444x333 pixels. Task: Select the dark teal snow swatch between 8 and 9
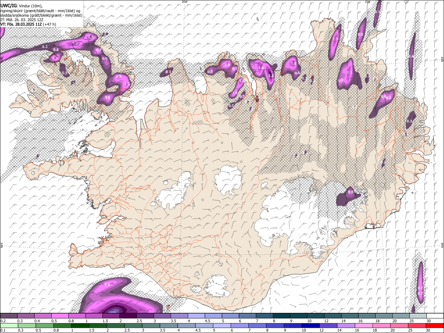coord(281,316)
